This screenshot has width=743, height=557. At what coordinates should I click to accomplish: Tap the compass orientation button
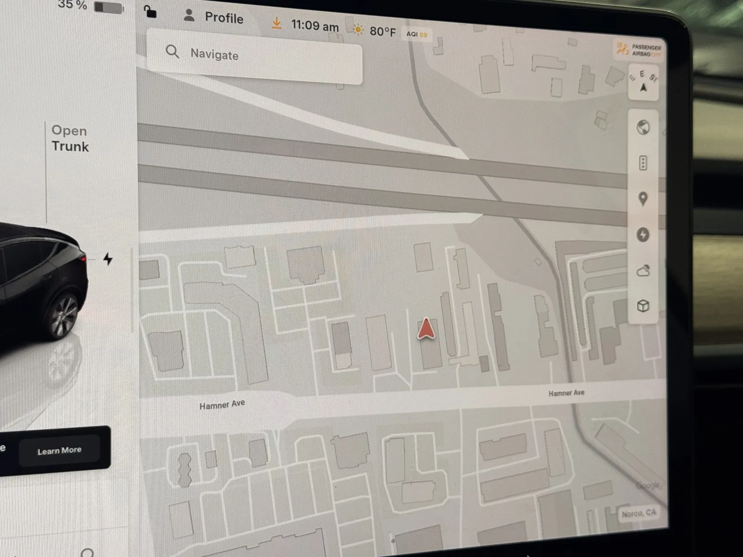(643, 82)
